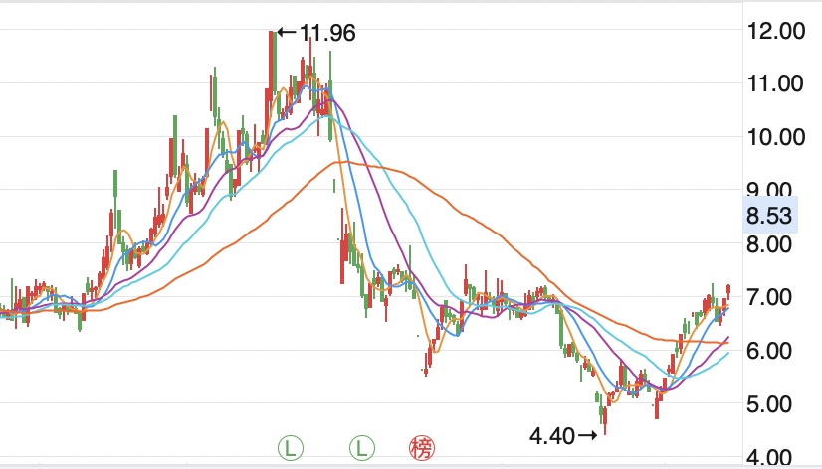This screenshot has height=469, width=822.
Task: Select the 8.53 current price label
Action: pos(770,216)
